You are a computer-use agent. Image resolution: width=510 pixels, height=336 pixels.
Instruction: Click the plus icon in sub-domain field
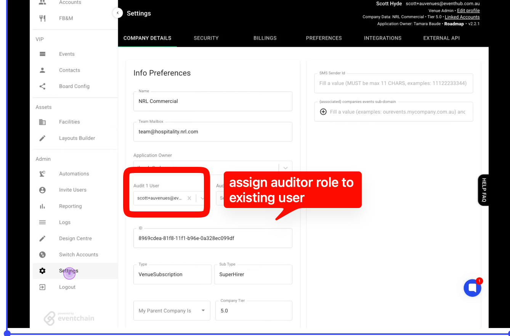pos(323,112)
